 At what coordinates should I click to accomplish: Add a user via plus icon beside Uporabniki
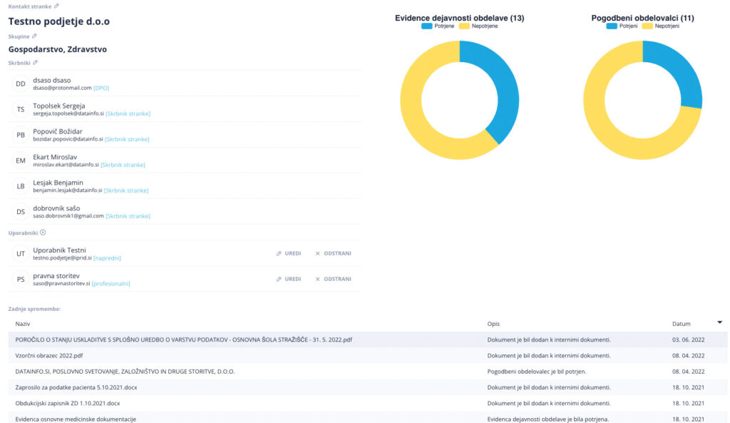44,232
